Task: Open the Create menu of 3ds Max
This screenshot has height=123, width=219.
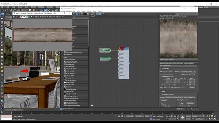Action: click(x=34, y=7)
